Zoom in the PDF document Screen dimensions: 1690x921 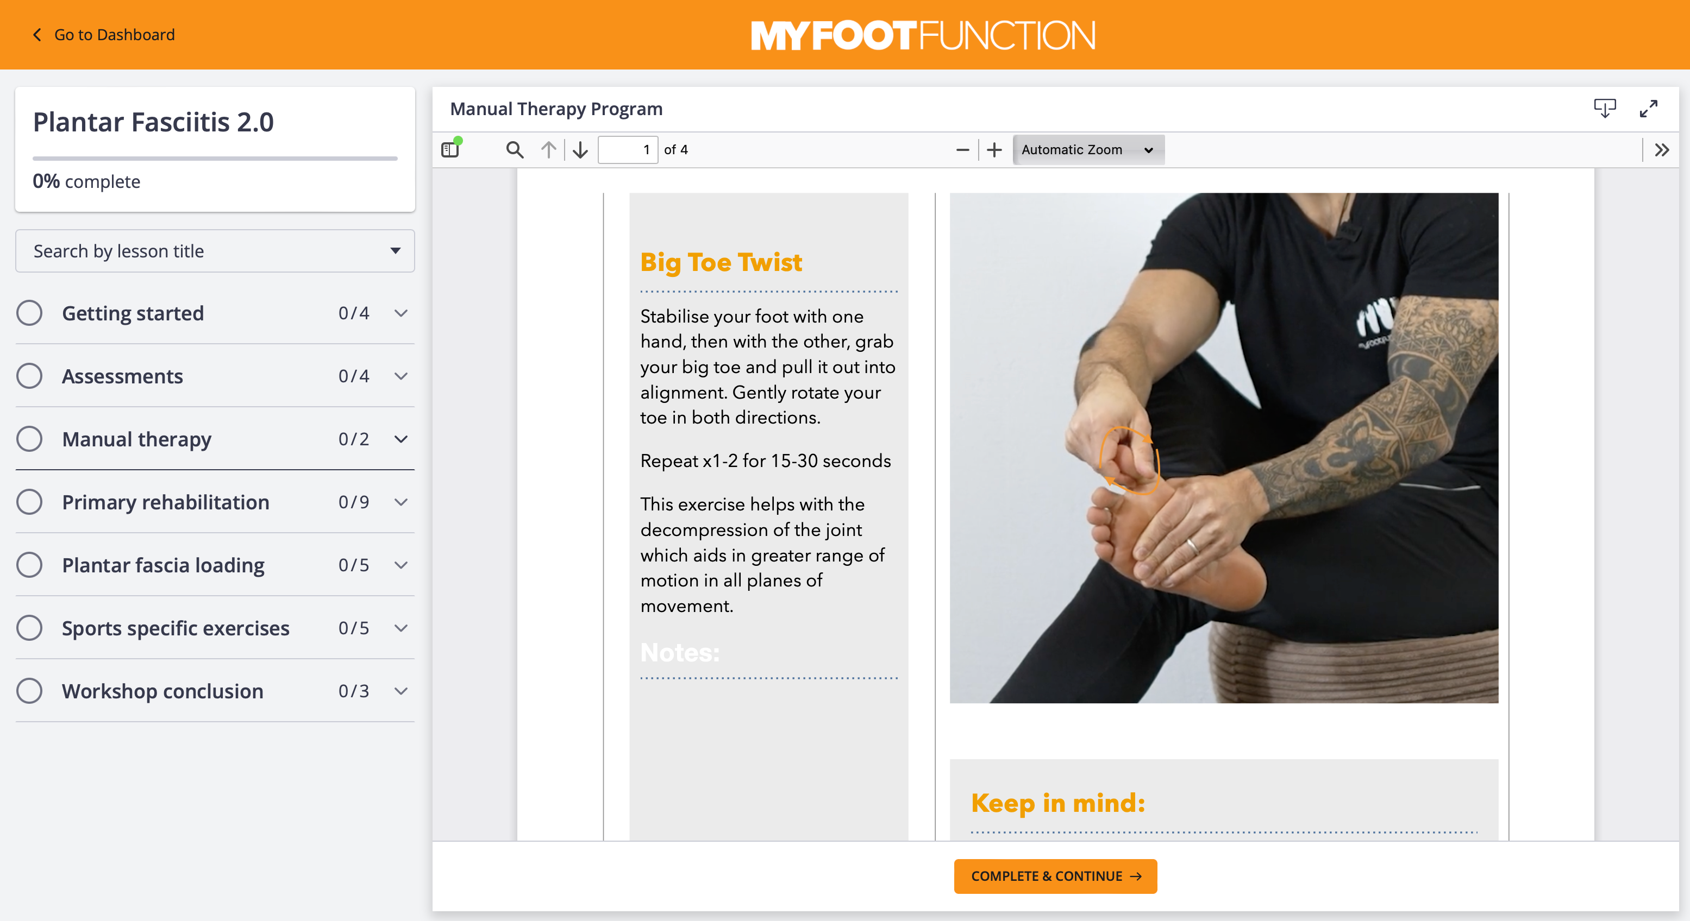(x=994, y=150)
